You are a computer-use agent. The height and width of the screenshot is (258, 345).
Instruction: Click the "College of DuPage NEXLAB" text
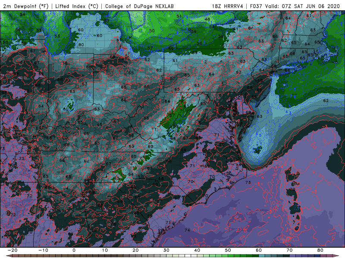[139, 6]
